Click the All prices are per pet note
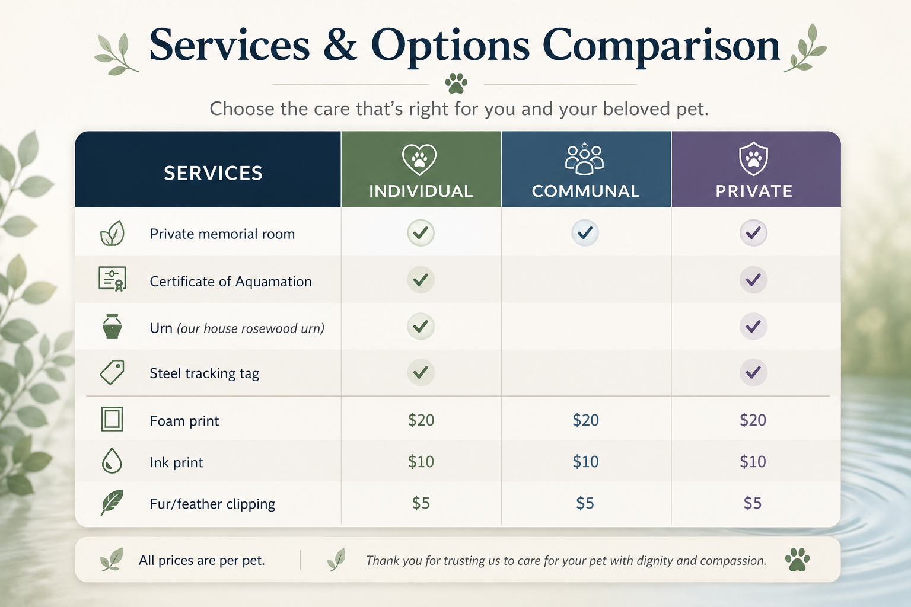The image size is (911, 607). pyautogui.click(x=202, y=560)
